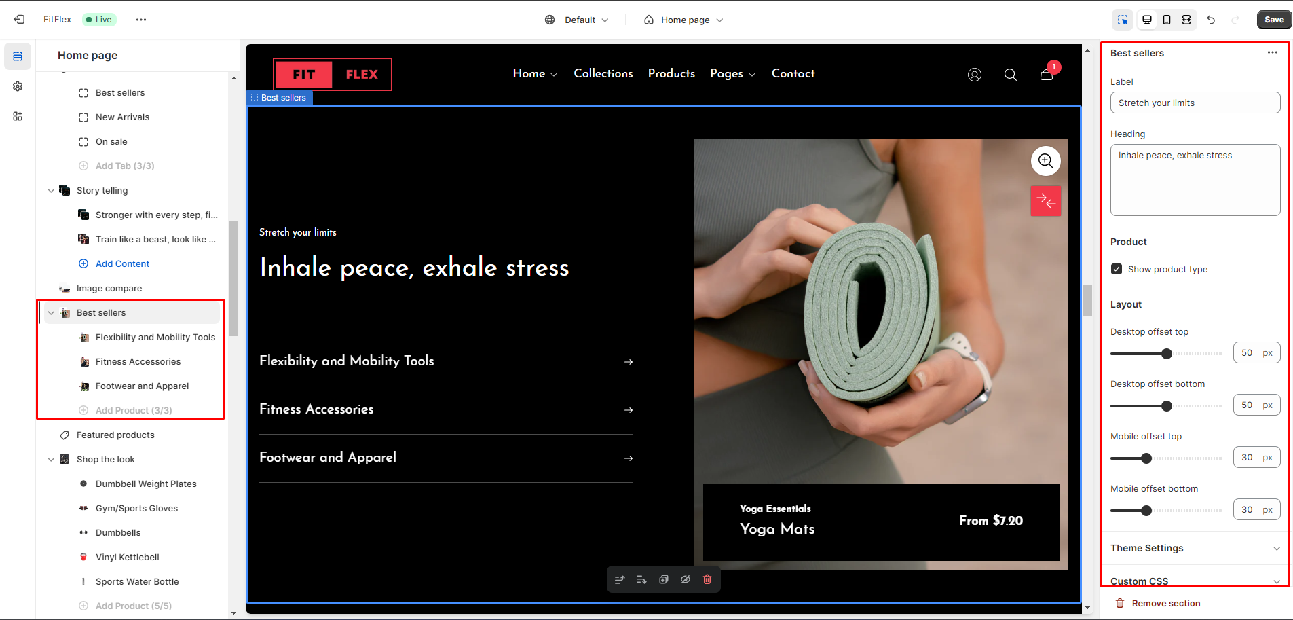The height and width of the screenshot is (620, 1293).
Task: Click the Remove section link
Action: (1165, 603)
